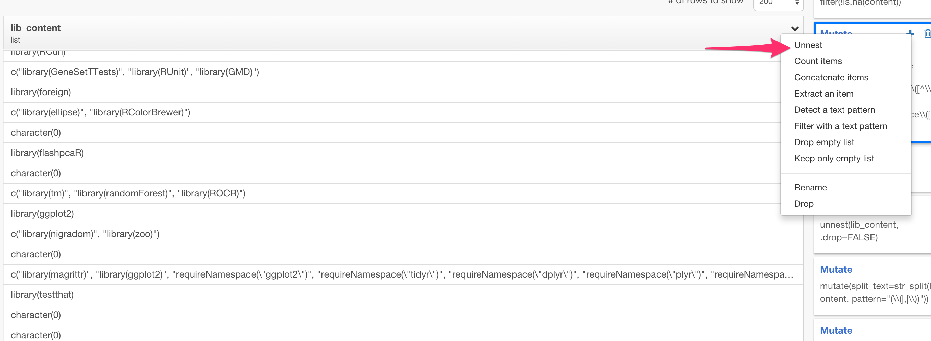This screenshot has width=931, height=341.
Task: Select Unnest from the list operations menu
Action: point(808,45)
